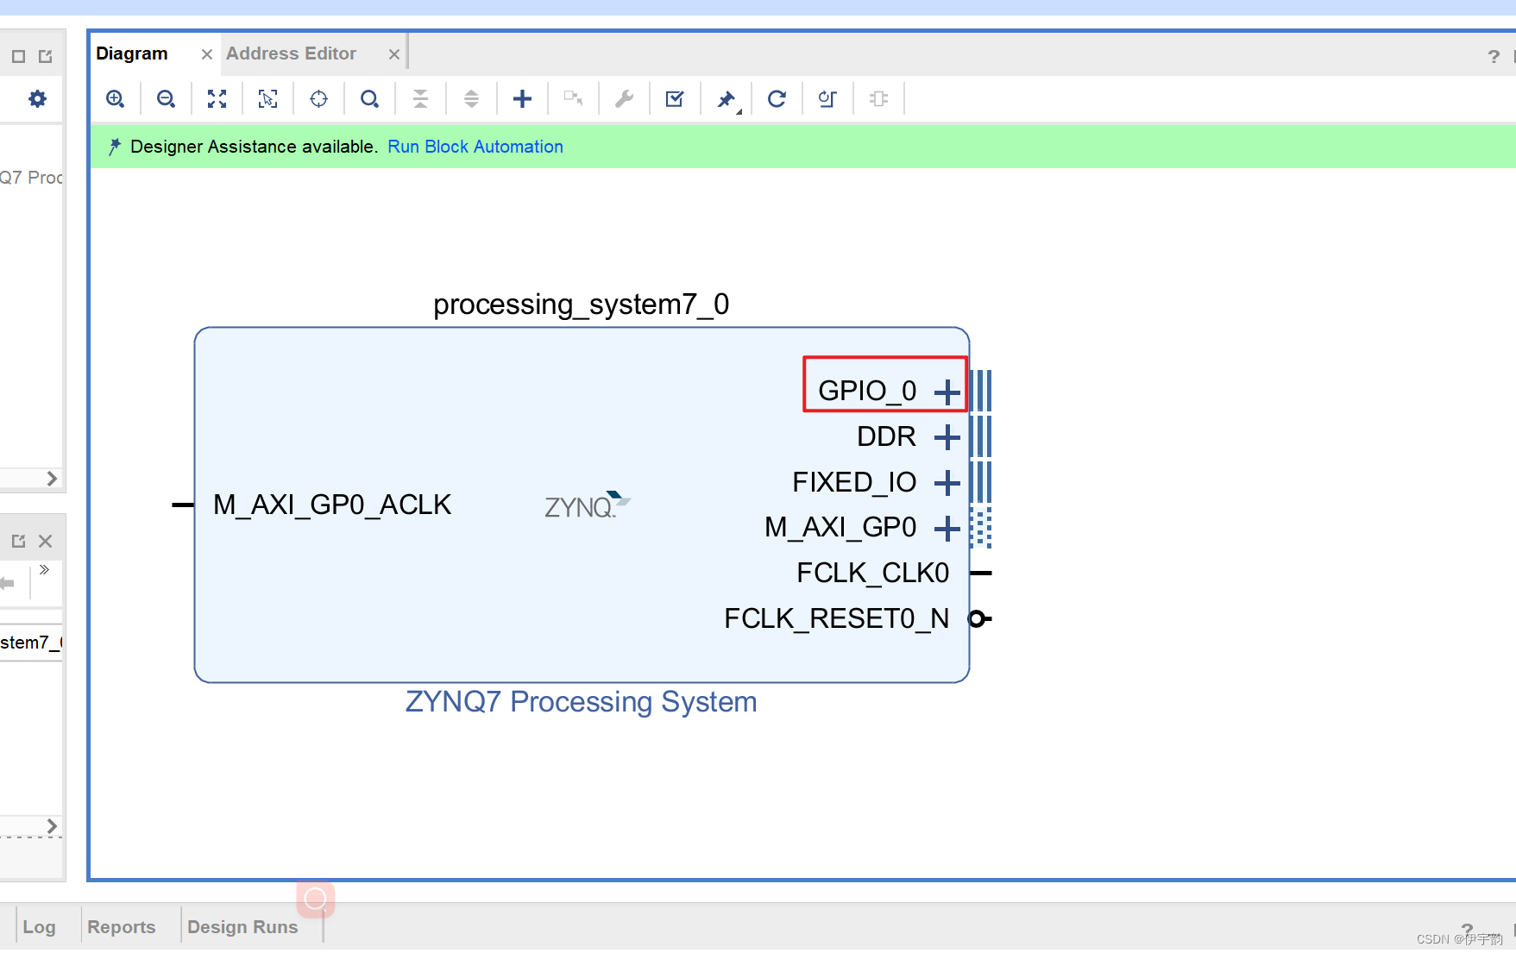1516x953 pixels.
Task: Select the M_AXI_GP0_ACLK input pin
Action: pos(332,505)
